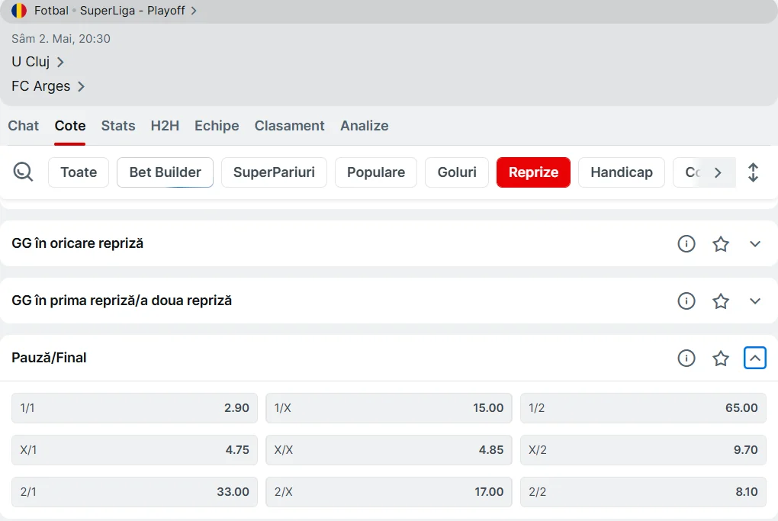
Task: Pick the 2/X odds 17.00
Action: (x=389, y=492)
